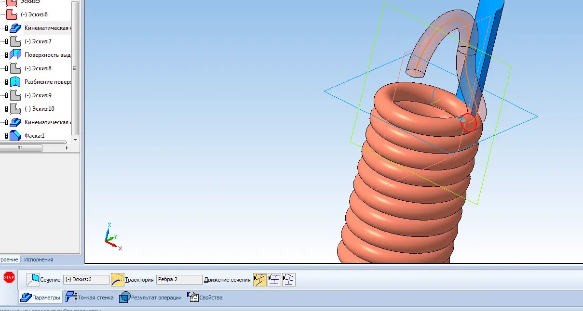Click the lock icon on Эскиз:9 row
The height and width of the screenshot is (311, 583).
(x=6, y=95)
